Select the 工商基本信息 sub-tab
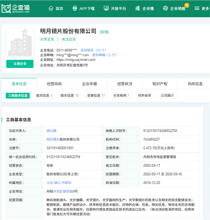 [18, 96]
